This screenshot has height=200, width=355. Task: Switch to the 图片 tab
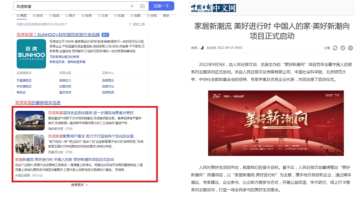pos(70,16)
